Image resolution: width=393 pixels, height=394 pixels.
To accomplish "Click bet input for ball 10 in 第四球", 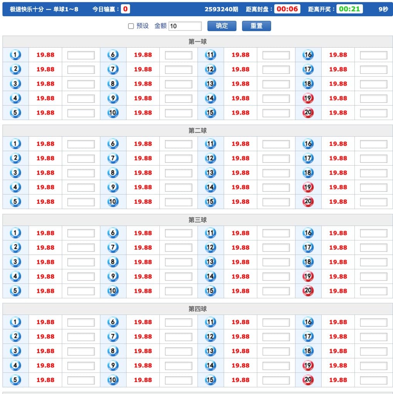I will point(179,380).
